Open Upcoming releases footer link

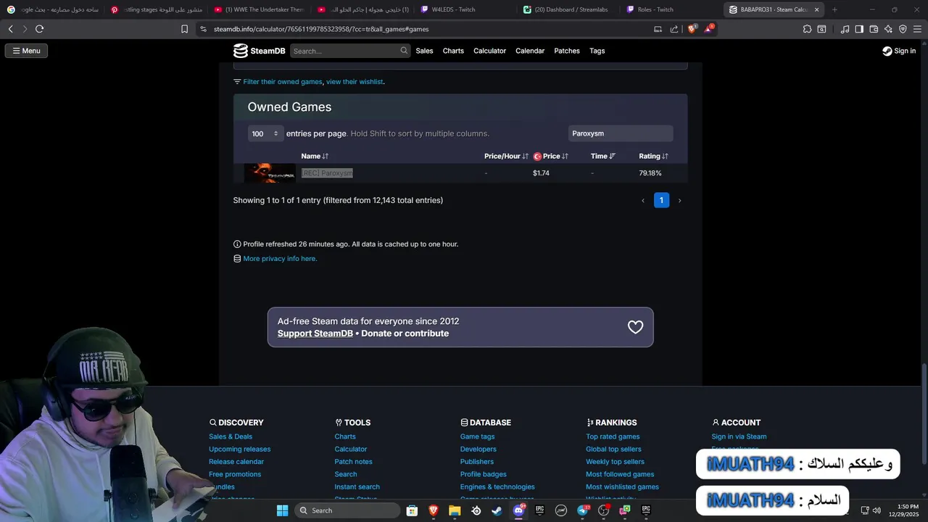tap(239, 449)
